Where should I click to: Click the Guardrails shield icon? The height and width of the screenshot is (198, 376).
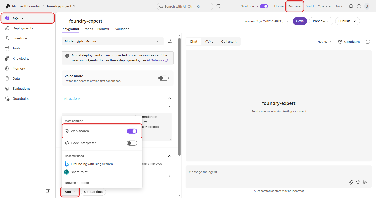[7, 98]
